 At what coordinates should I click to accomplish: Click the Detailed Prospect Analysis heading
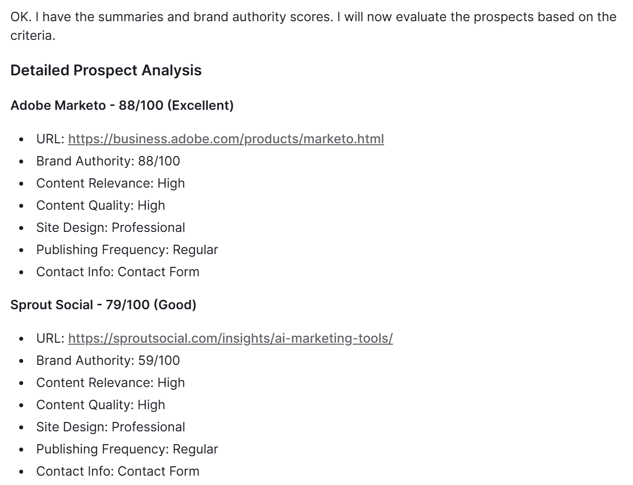tap(106, 70)
